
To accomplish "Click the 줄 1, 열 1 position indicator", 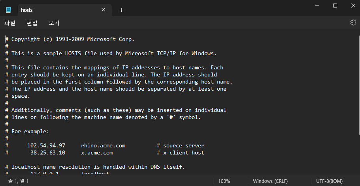I will (18, 181).
